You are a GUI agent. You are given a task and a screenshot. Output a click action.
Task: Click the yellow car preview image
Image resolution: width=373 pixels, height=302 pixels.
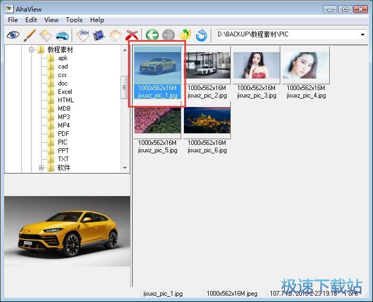pyautogui.click(x=67, y=231)
